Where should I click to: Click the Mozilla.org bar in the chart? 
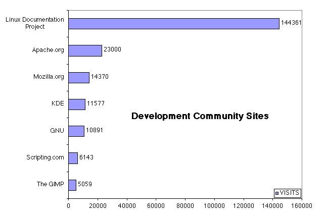click(x=78, y=77)
